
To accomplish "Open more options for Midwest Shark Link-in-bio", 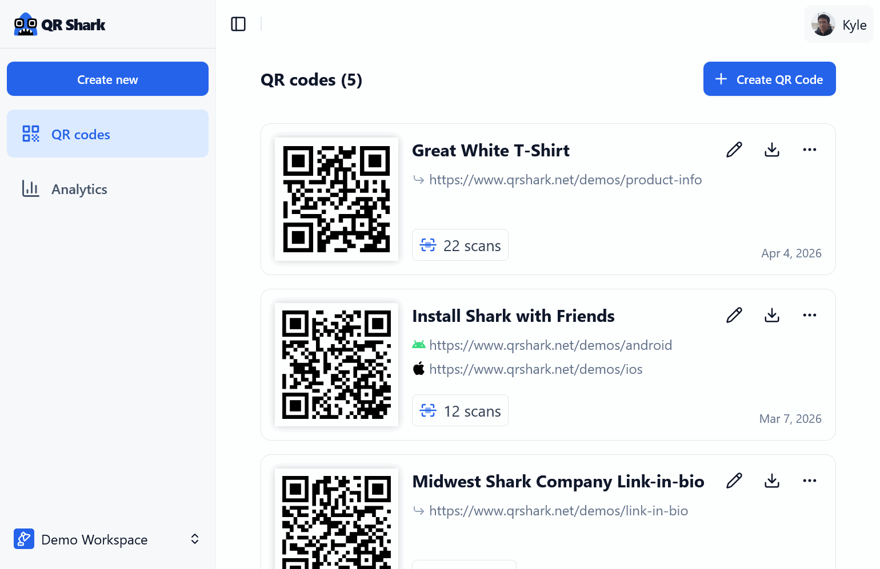I will tap(810, 480).
